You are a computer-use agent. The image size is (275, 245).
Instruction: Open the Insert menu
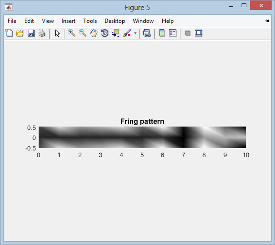[x=68, y=21]
